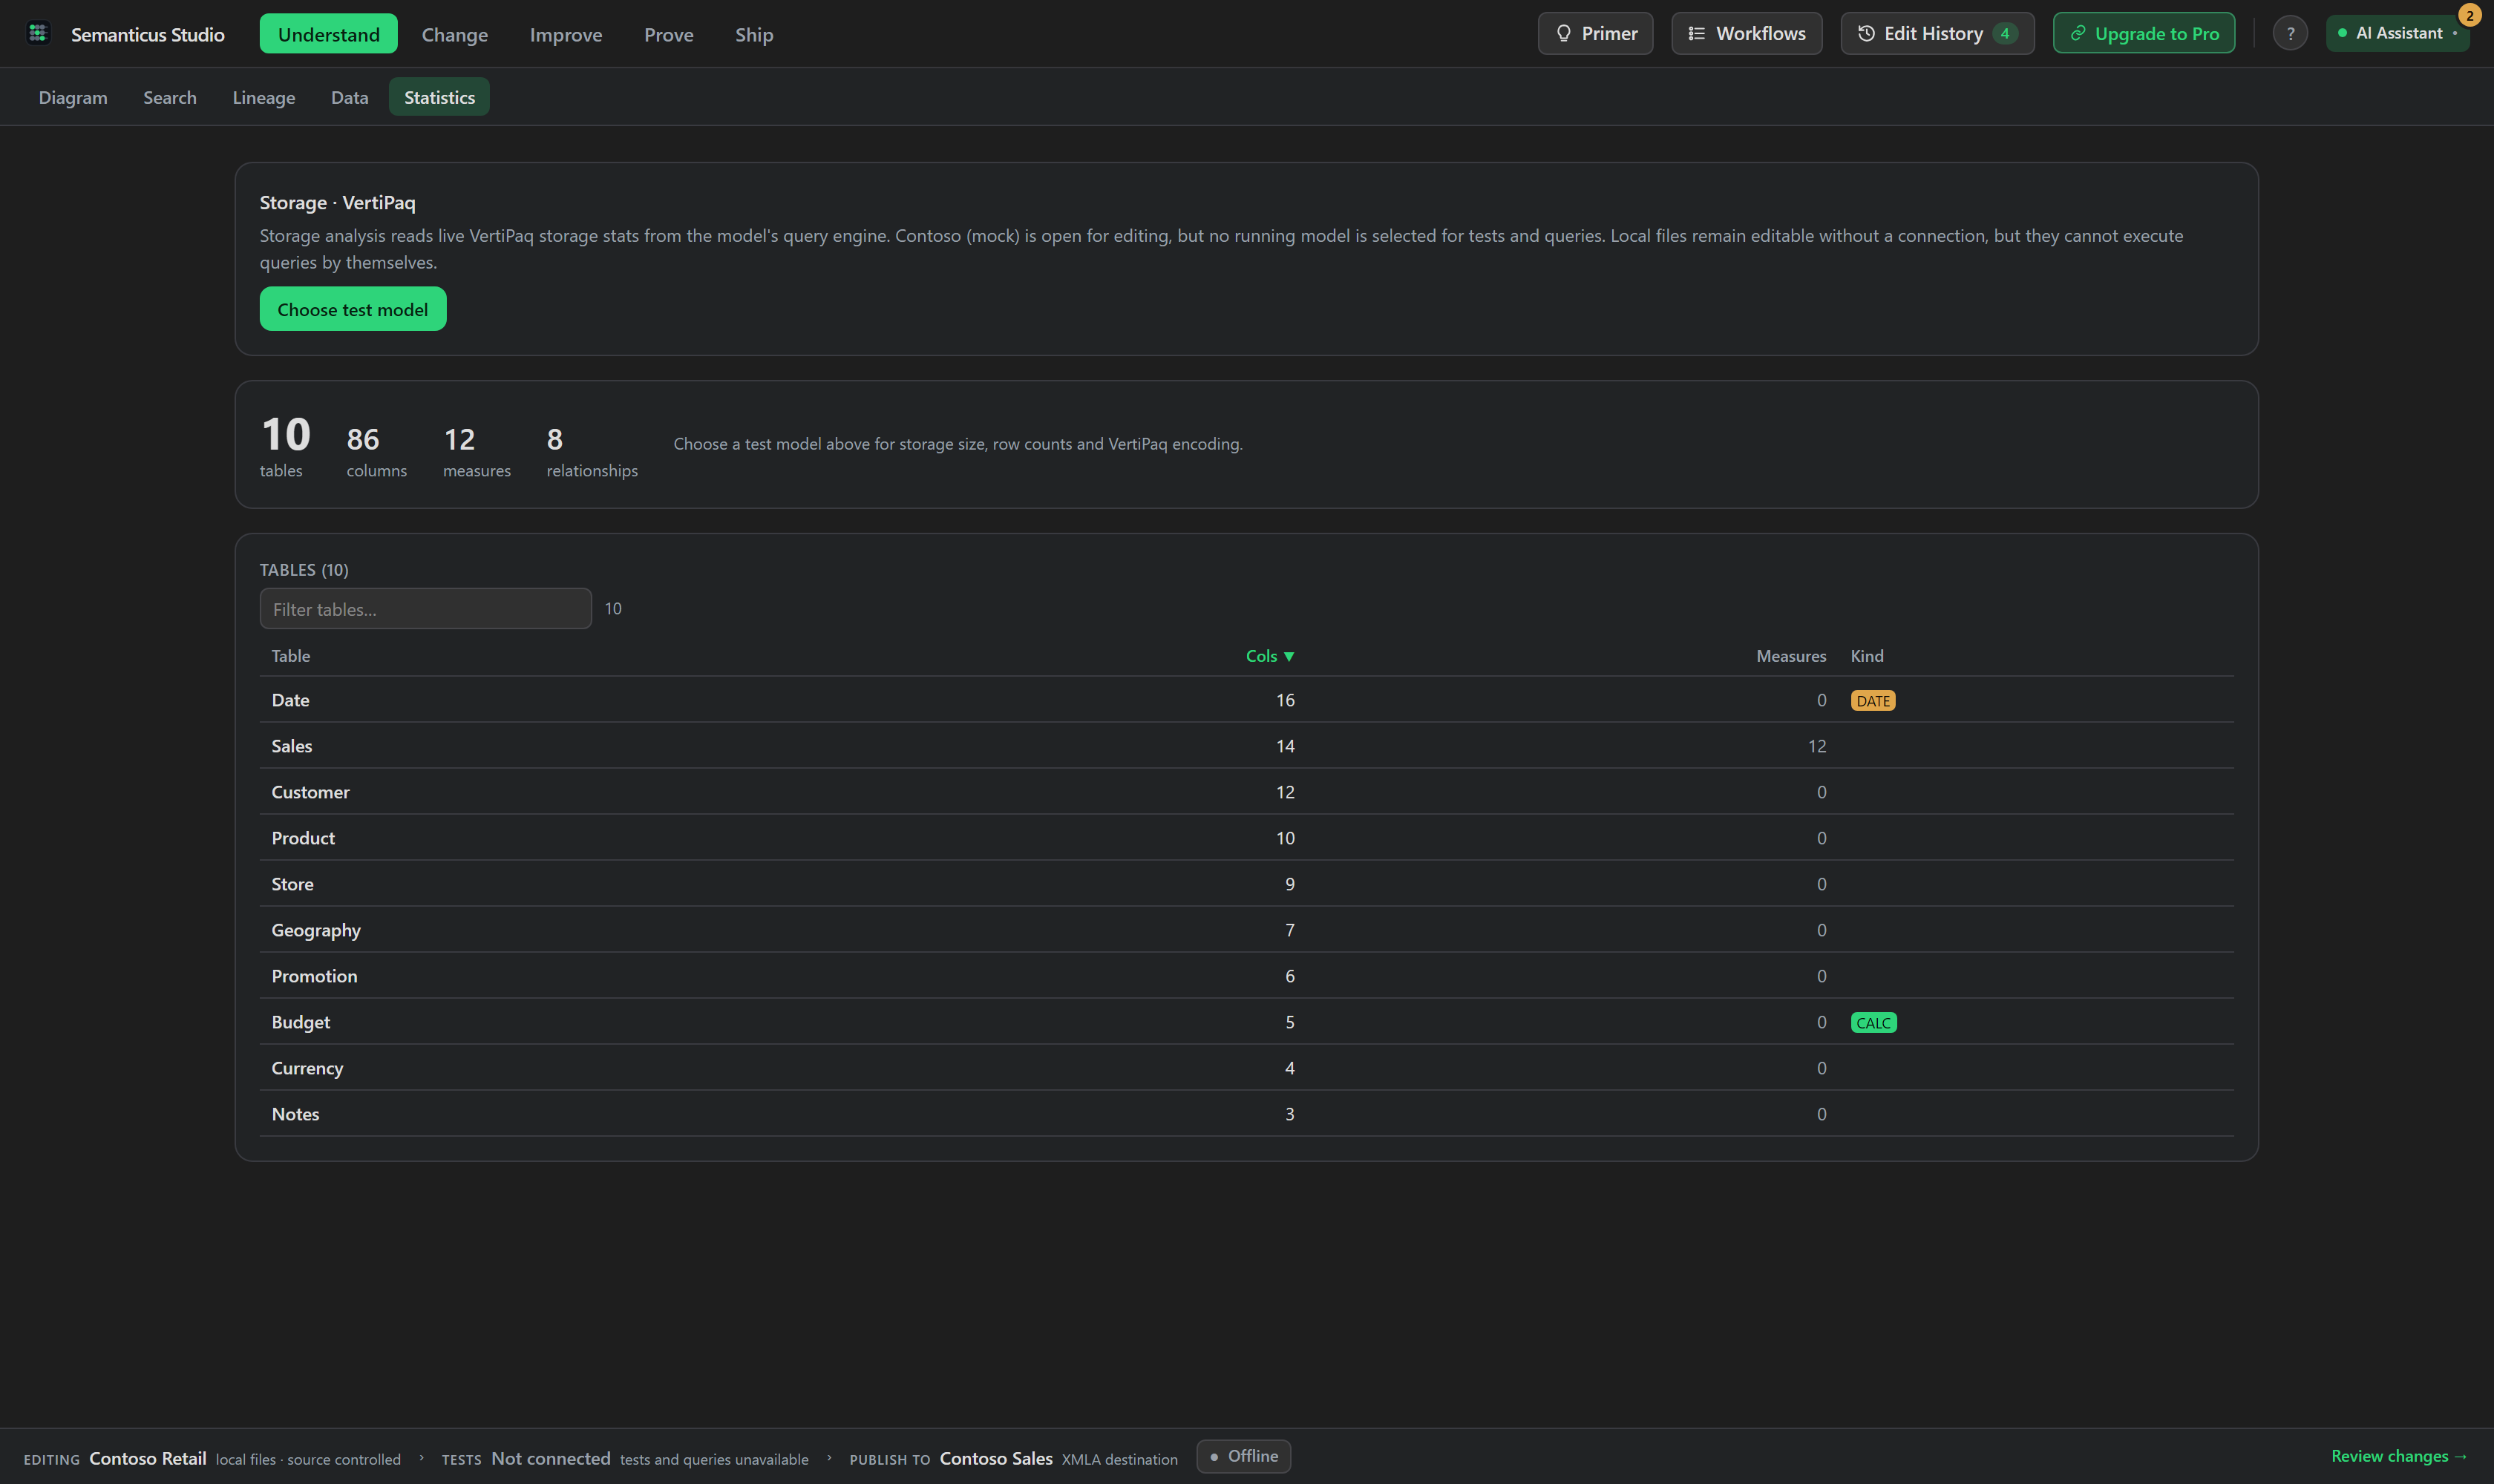This screenshot has height=1484, width=2494.
Task: Select the Notes table row
Action: [1246, 1114]
